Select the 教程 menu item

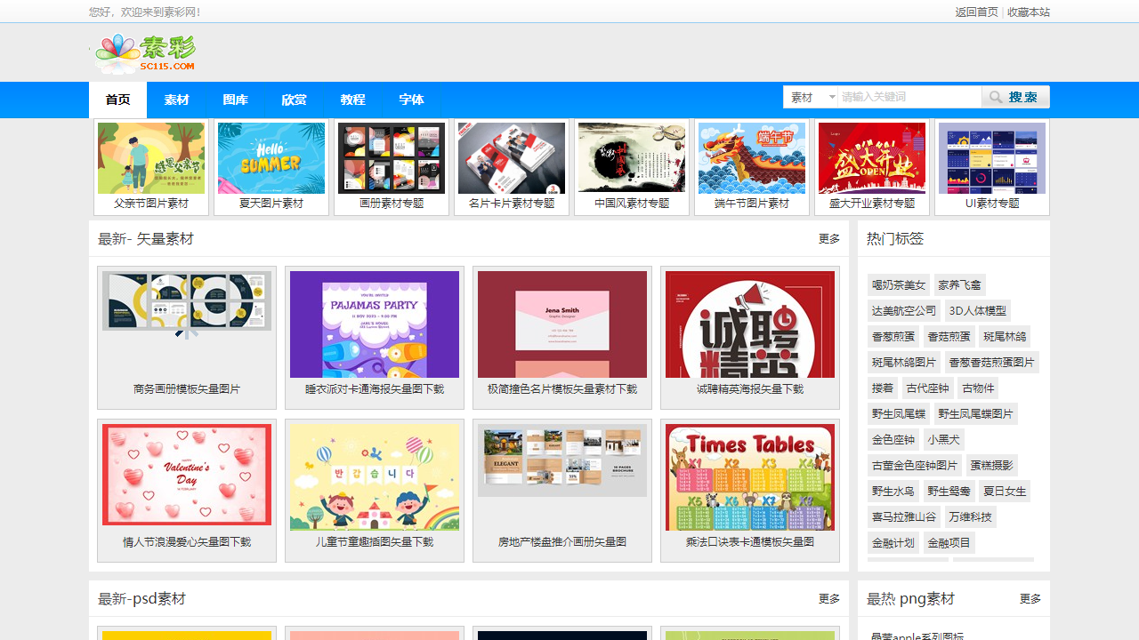point(352,100)
